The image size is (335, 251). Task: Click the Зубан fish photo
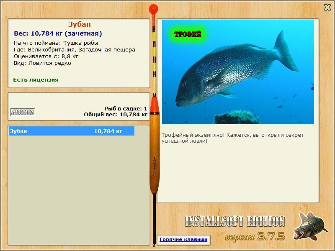238,72
